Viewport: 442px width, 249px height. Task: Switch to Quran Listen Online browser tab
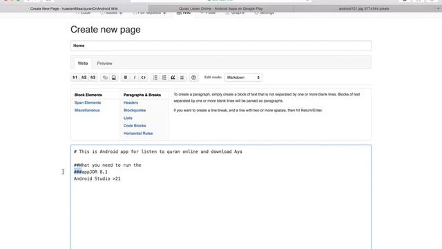(x=221, y=8)
